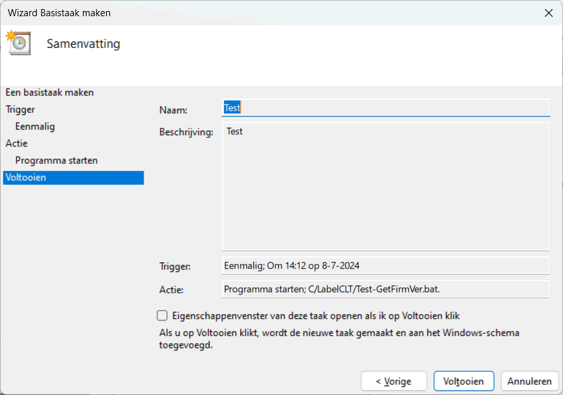Click the Actie summary field
The height and width of the screenshot is (395, 563).
click(386, 289)
